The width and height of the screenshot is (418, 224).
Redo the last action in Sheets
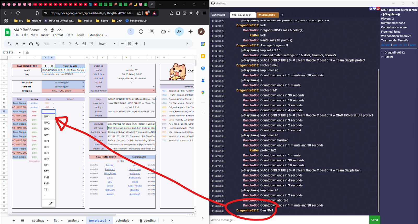click(x=24, y=44)
